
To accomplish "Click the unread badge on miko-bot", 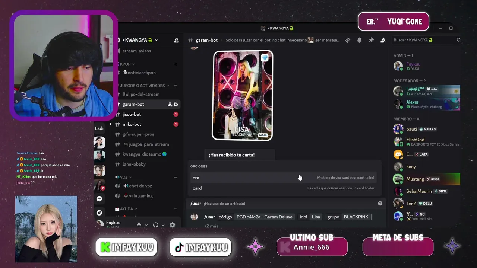I will 176,124.
